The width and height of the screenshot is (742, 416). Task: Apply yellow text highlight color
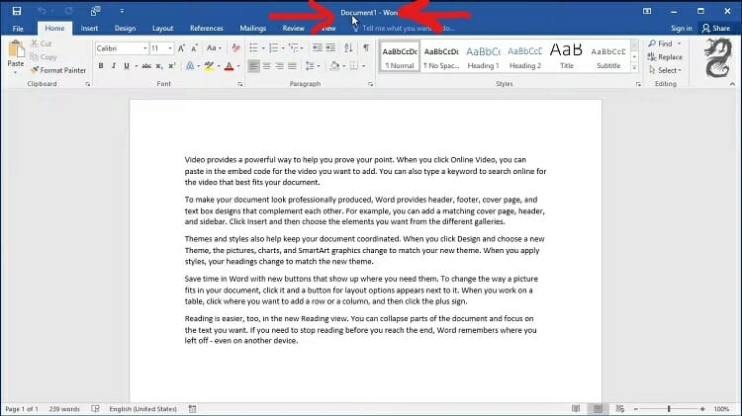[209, 66]
